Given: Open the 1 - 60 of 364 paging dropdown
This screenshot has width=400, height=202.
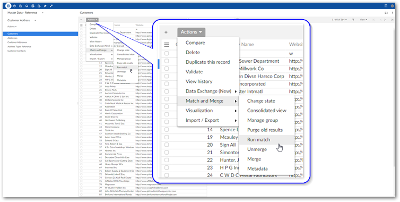Looking at the screenshot, I should point(340,20).
